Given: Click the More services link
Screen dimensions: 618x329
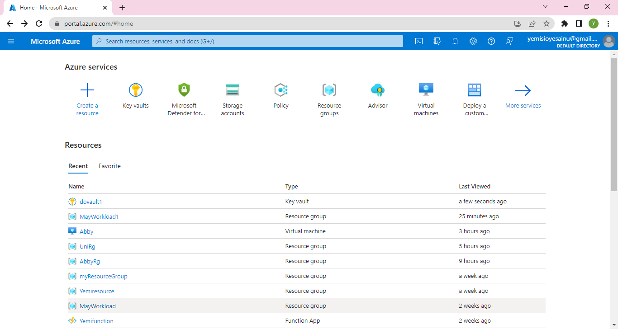Looking at the screenshot, I should (523, 105).
